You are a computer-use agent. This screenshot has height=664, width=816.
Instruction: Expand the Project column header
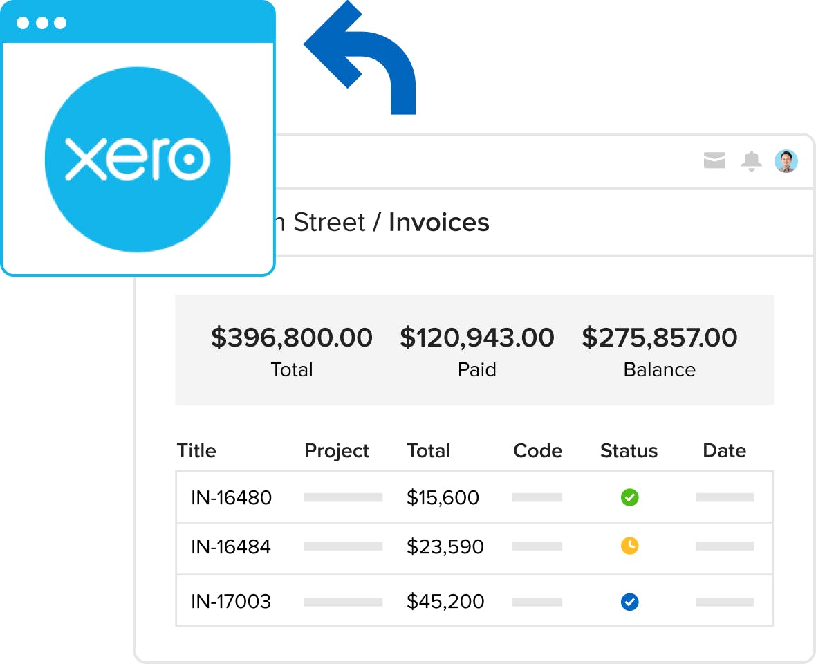point(336,451)
